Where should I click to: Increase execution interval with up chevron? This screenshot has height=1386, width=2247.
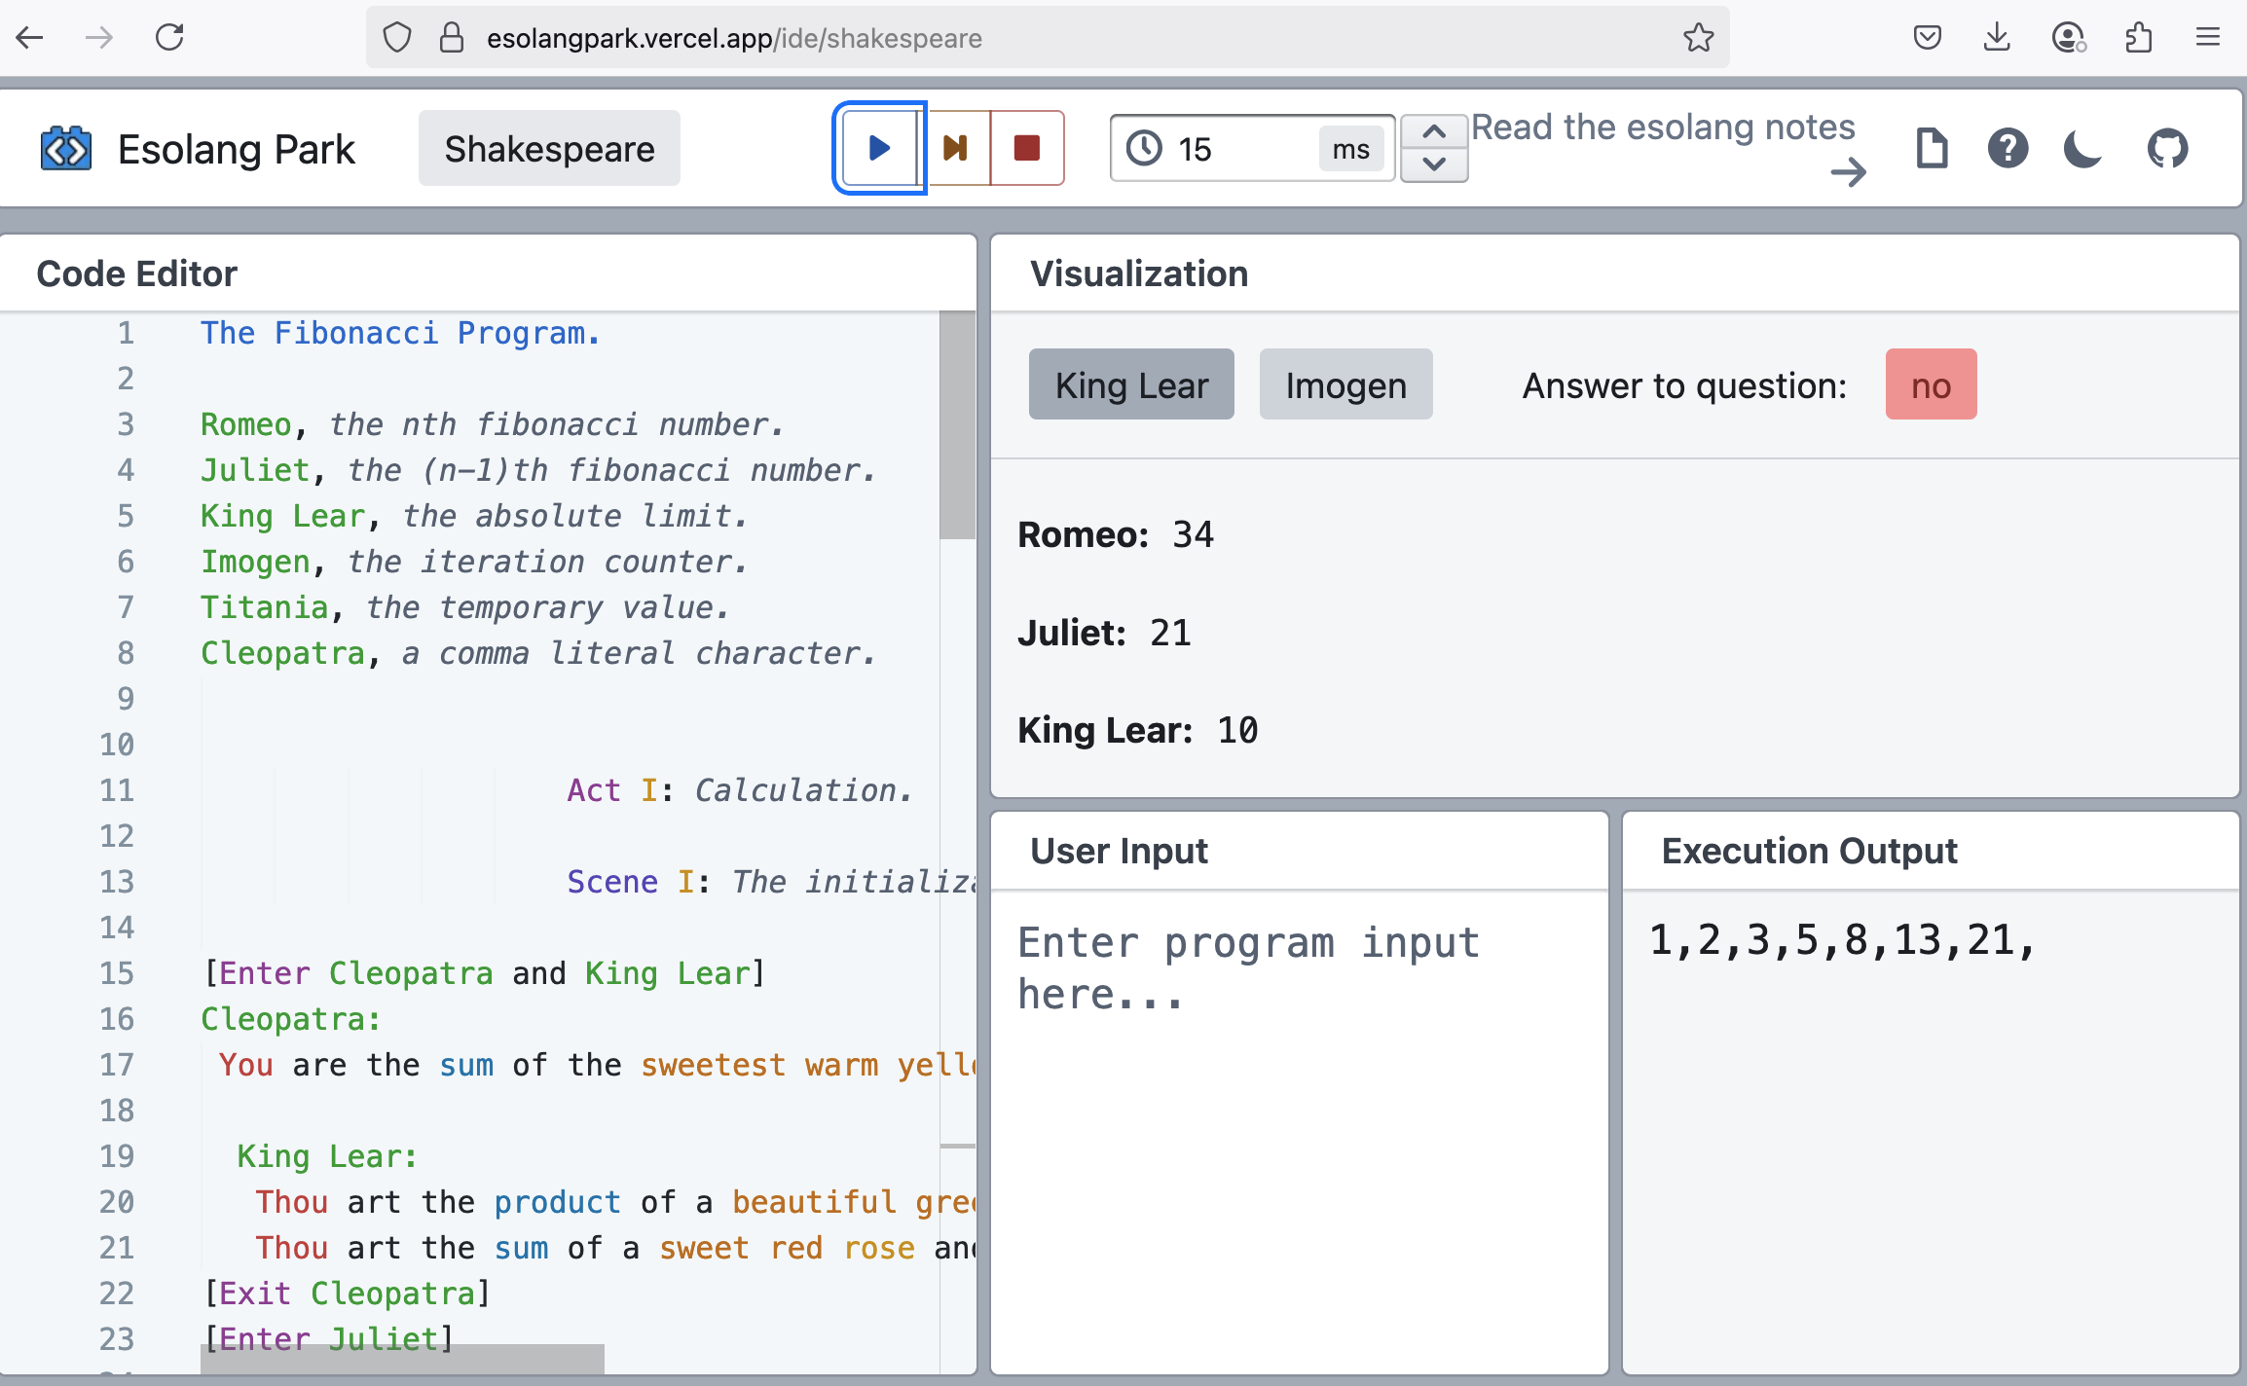click(1434, 131)
